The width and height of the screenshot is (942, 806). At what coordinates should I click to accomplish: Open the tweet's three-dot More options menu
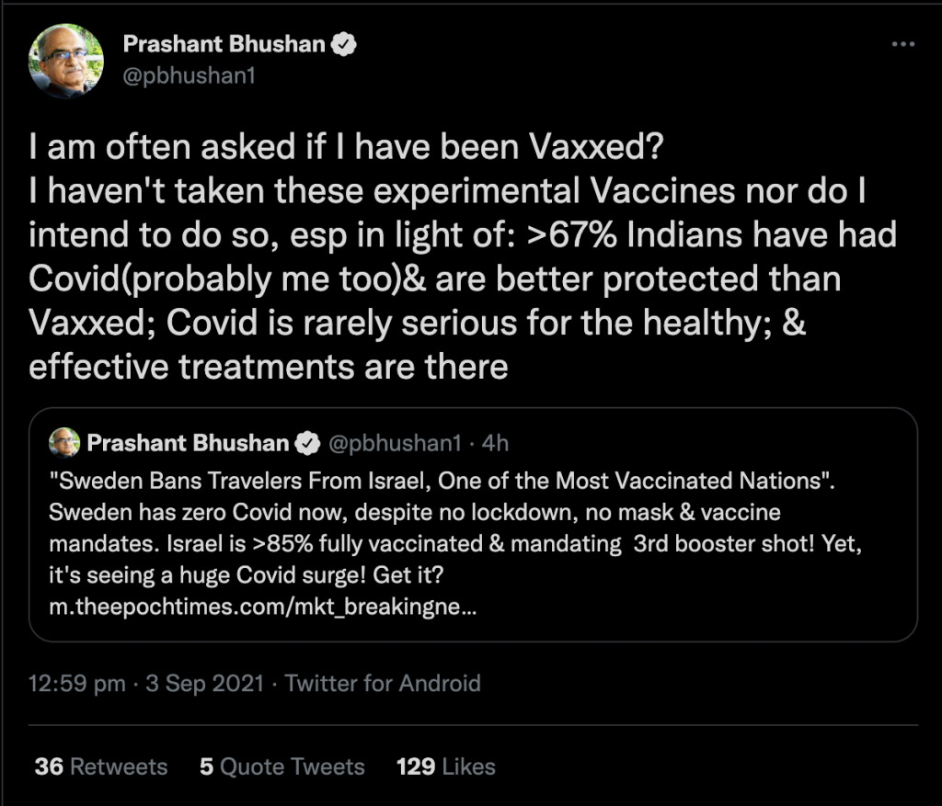click(903, 45)
